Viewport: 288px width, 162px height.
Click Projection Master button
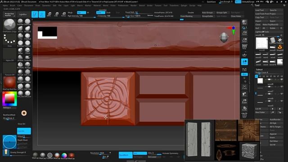click(x=9, y=14)
